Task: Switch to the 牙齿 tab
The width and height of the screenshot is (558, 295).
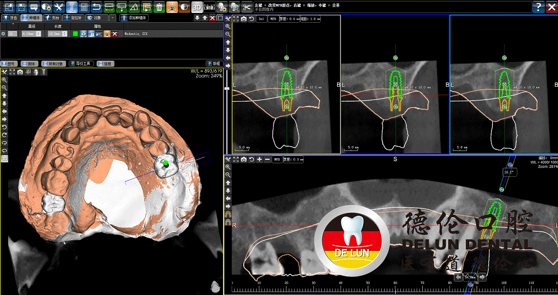Action: (x=10, y=18)
